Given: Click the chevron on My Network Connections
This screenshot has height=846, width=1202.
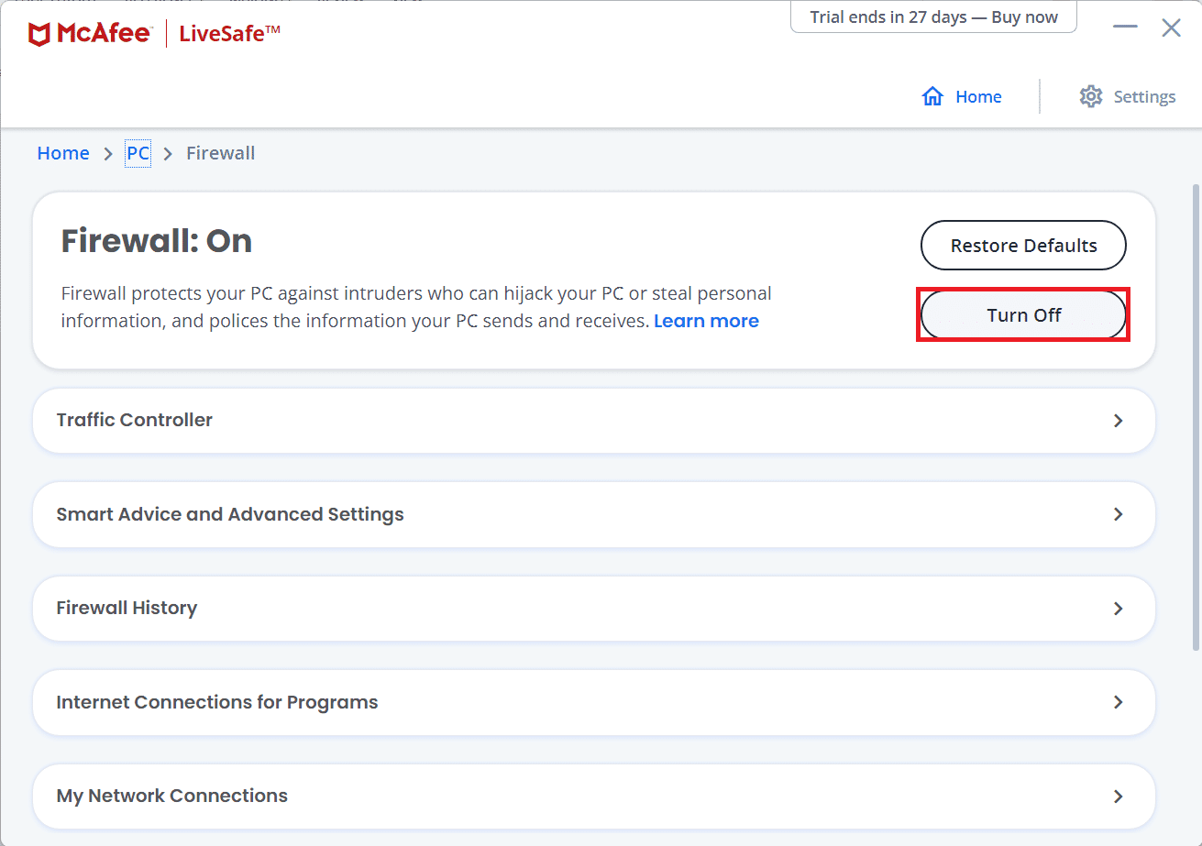Looking at the screenshot, I should pos(1118,796).
